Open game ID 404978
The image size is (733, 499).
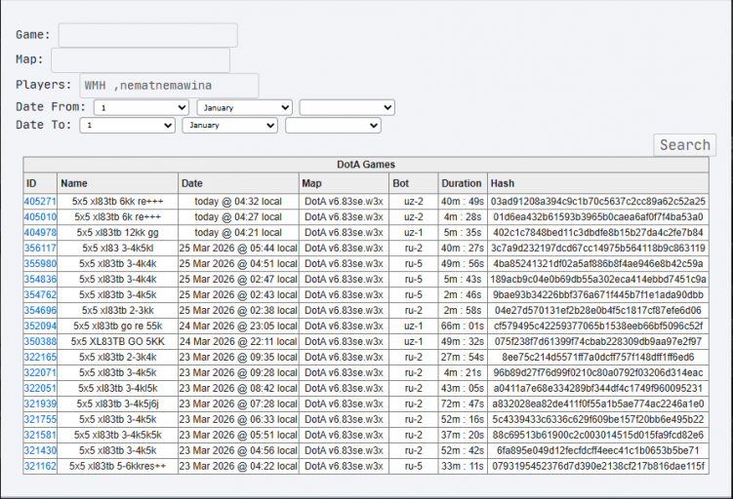coord(40,233)
